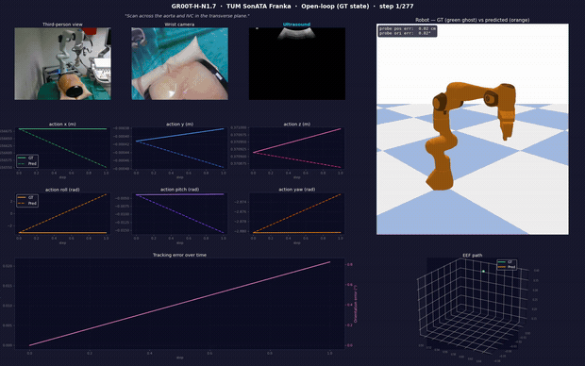Click the action x (m) plot
The image size is (585, 366).
pos(62,148)
